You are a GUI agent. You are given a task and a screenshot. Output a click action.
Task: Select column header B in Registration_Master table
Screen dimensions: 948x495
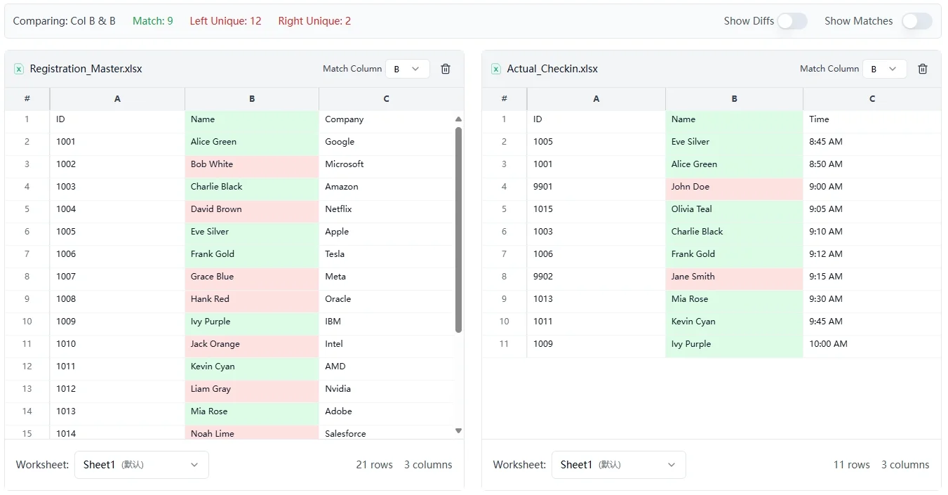coord(251,99)
